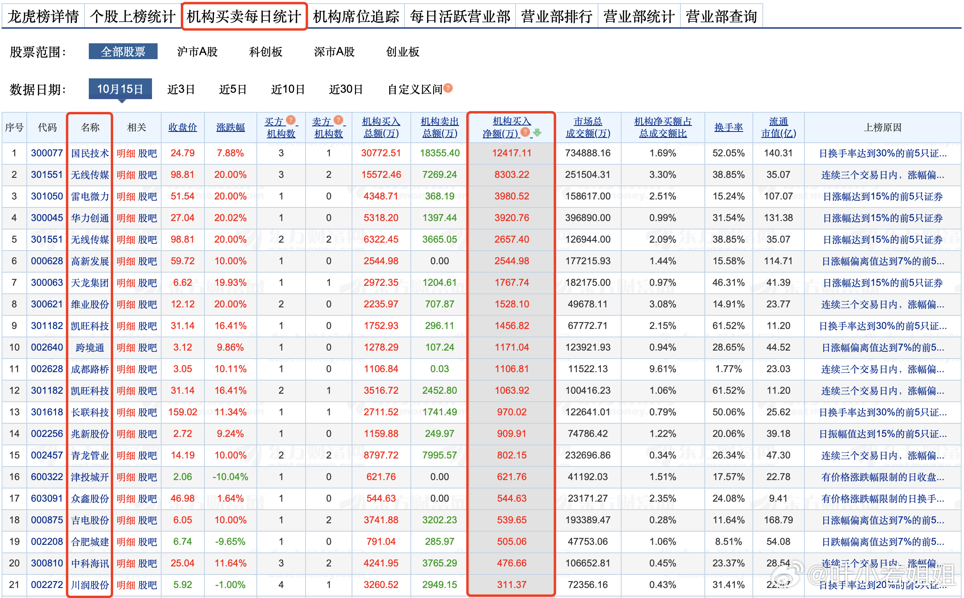Image resolution: width=964 pixels, height=598 pixels.
Task: Open 明细 details for 国民技术
Action: [x=126, y=153]
